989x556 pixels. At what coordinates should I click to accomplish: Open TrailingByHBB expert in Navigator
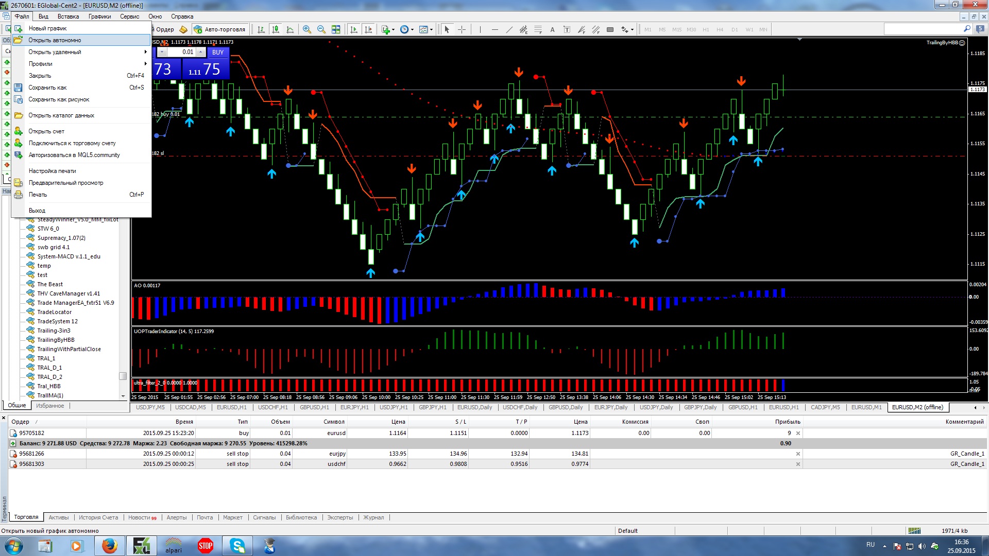click(56, 340)
